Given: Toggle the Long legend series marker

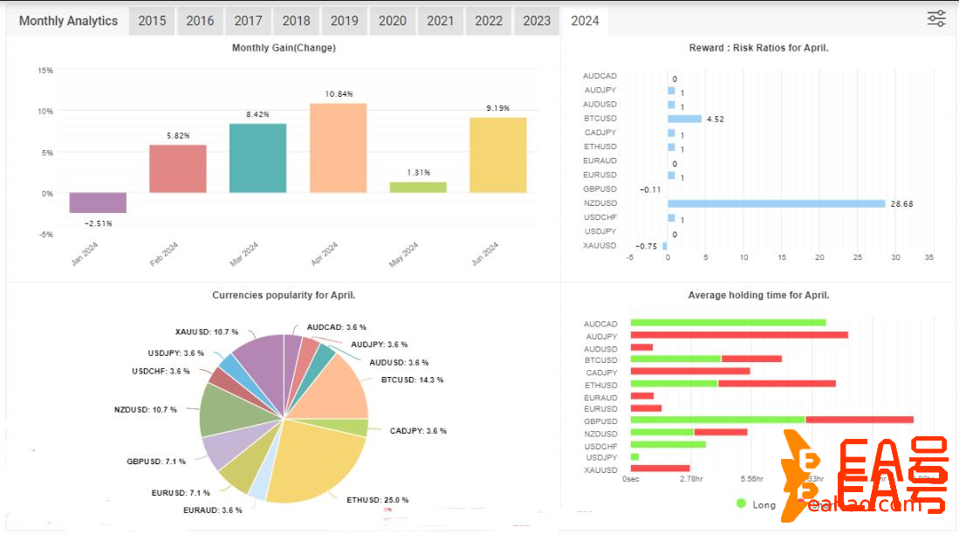Looking at the screenshot, I should click(x=742, y=503).
